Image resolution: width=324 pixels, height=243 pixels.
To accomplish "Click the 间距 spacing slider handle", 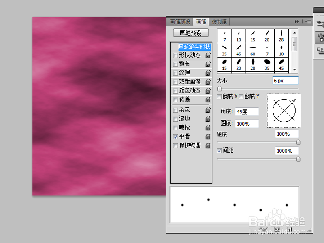I will pos(298,159).
